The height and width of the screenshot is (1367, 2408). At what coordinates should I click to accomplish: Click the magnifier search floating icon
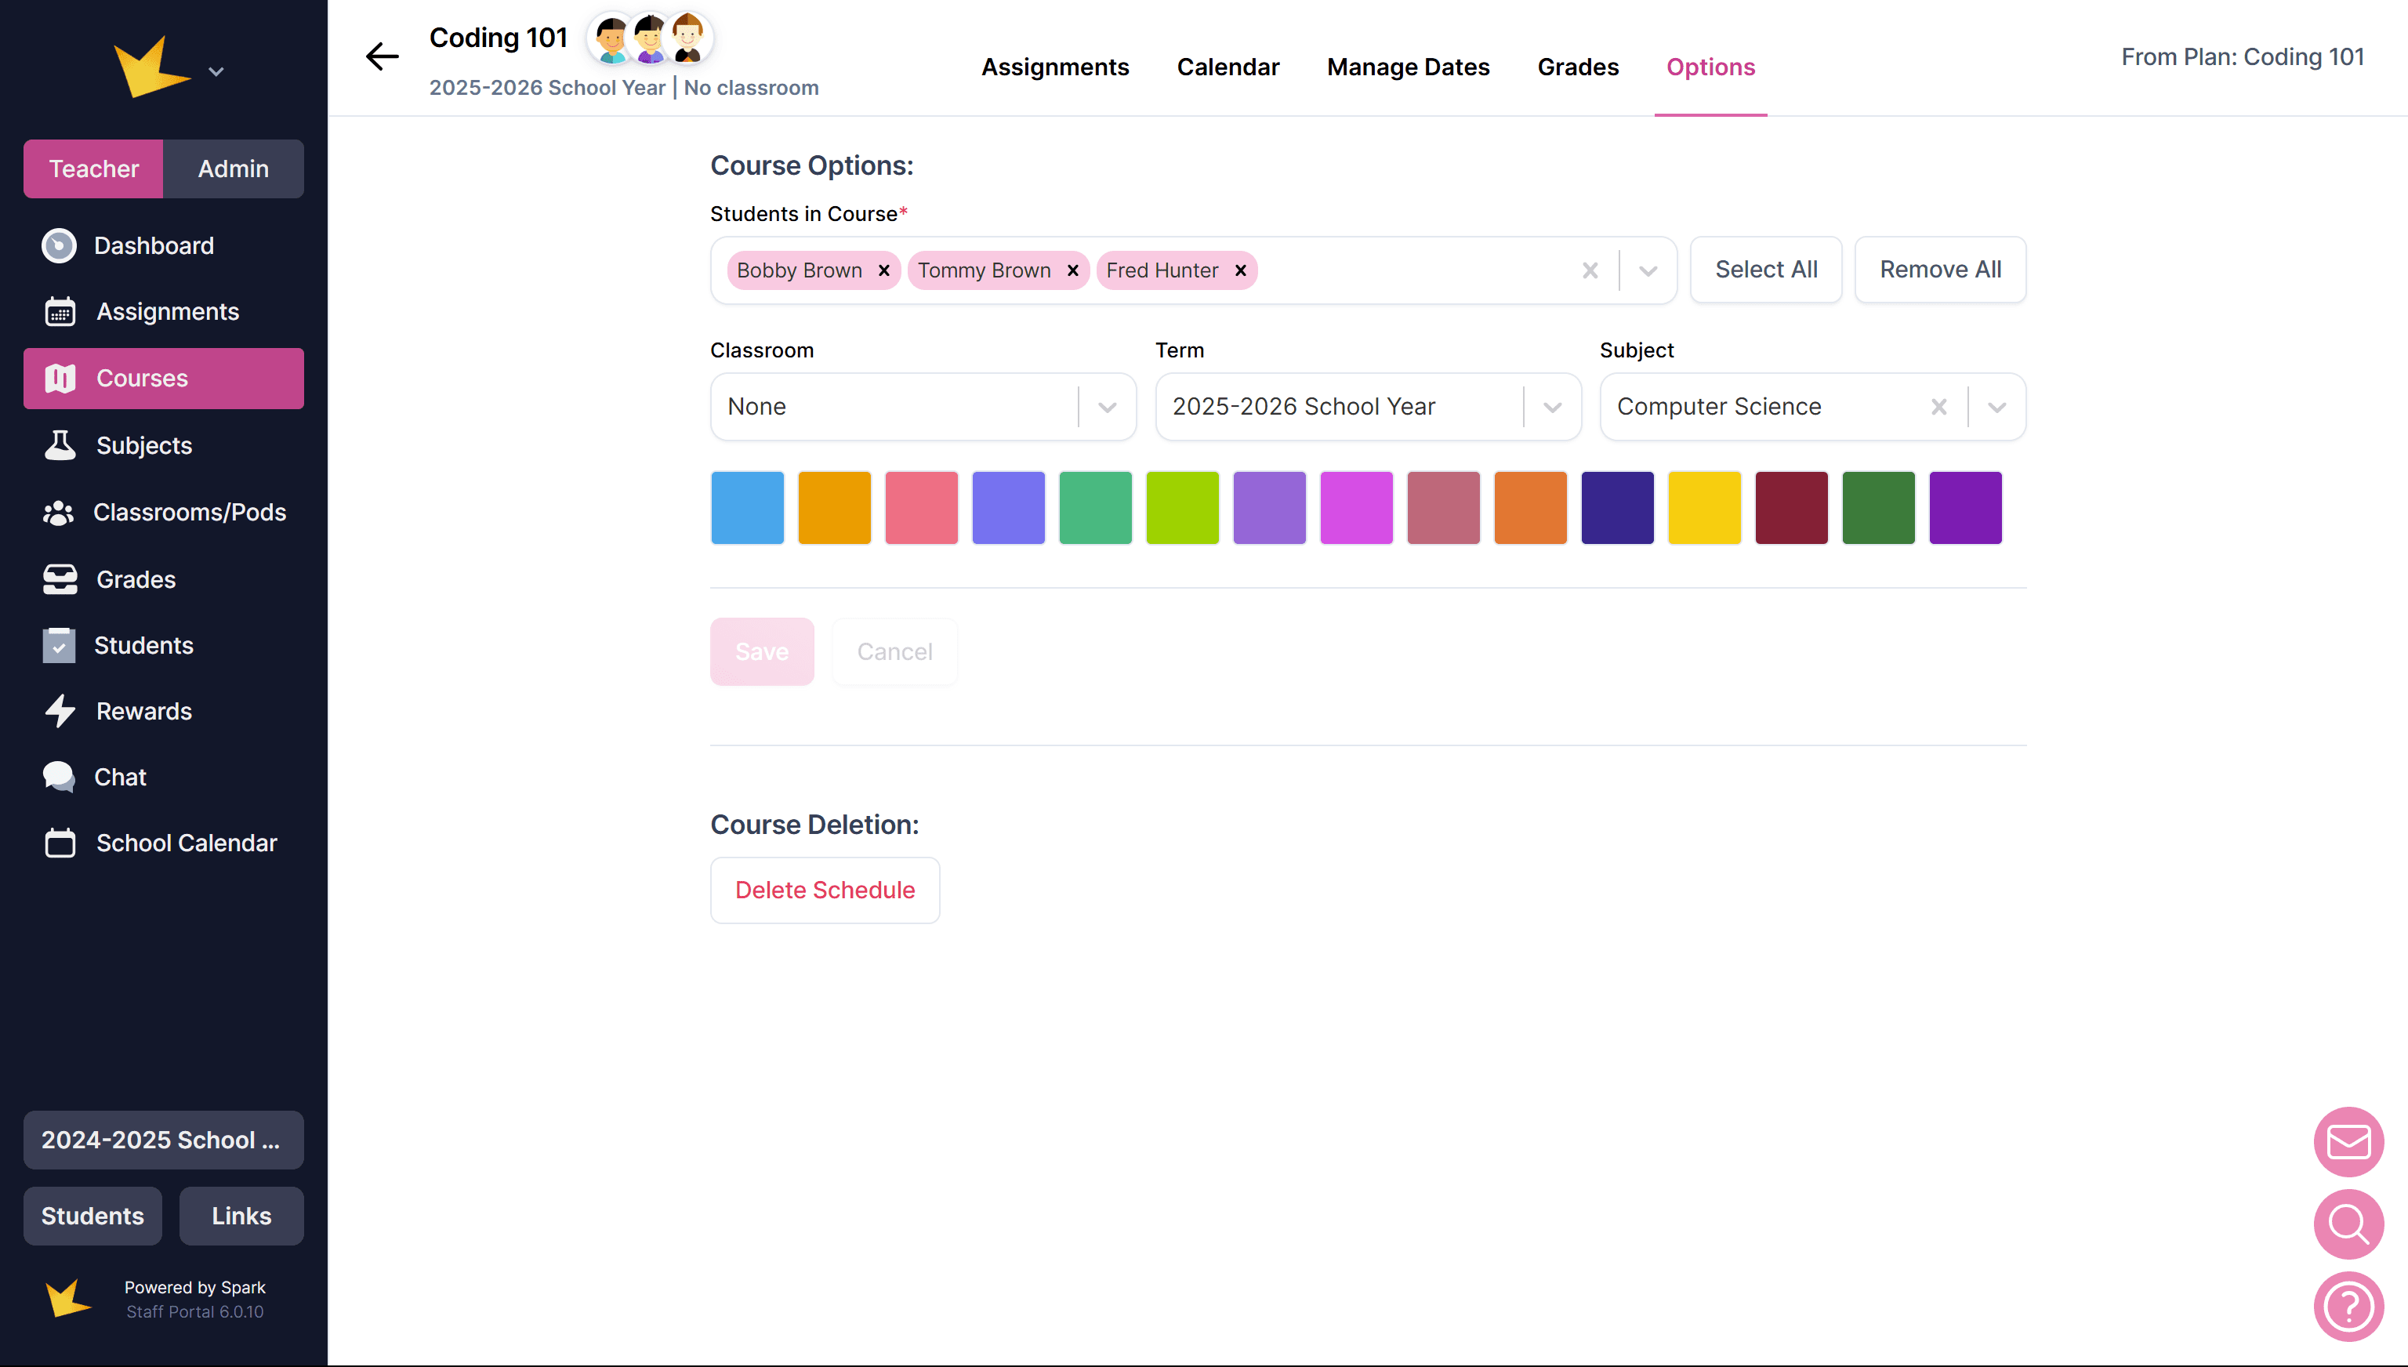(2348, 1224)
